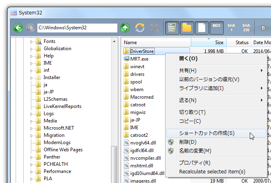This screenshot has width=271, height=183.
Task: Sort by the Size column header
Action: (x=209, y=43)
